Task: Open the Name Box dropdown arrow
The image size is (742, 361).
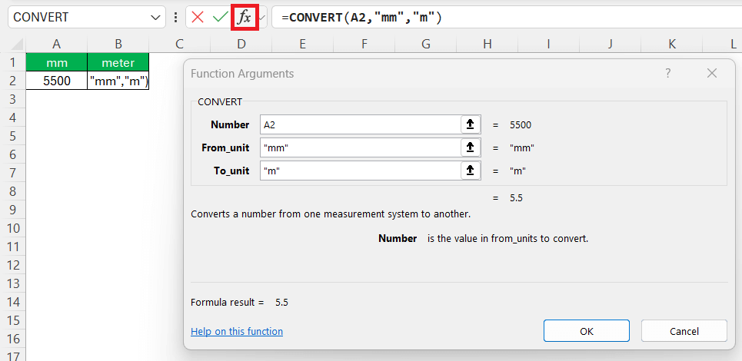Action: (x=155, y=18)
